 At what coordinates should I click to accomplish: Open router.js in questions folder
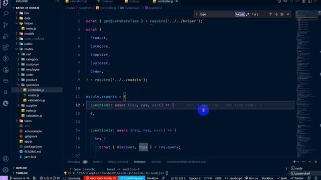pos(34,95)
